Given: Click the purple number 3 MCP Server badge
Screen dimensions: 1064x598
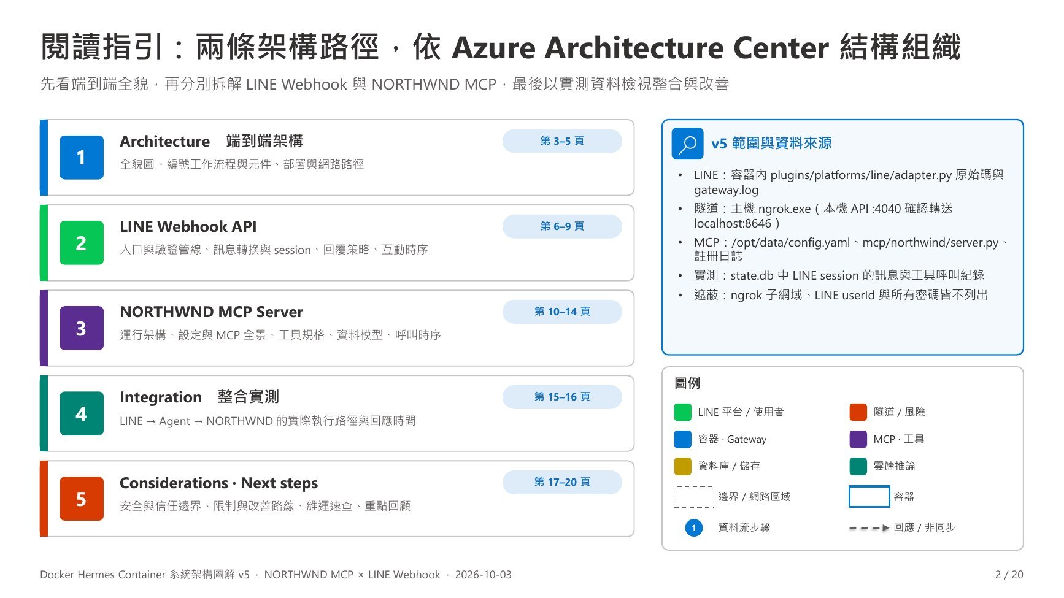Looking at the screenshot, I should [82, 328].
